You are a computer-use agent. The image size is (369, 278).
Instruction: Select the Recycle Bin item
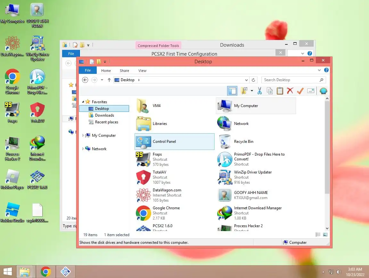tap(256, 141)
